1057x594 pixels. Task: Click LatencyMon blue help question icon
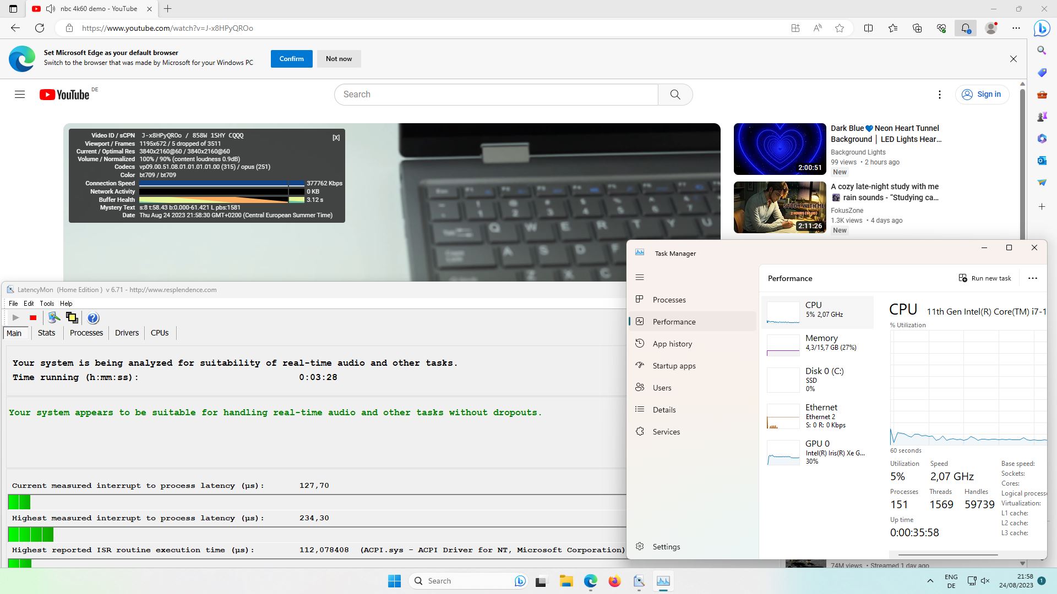tap(93, 318)
